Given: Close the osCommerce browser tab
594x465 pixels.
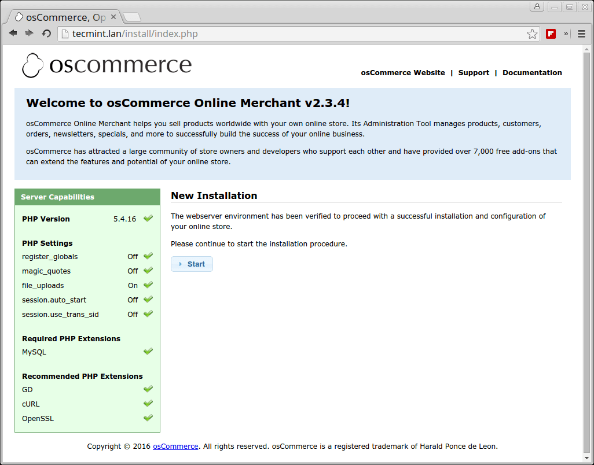Looking at the screenshot, I should [113, 17].
